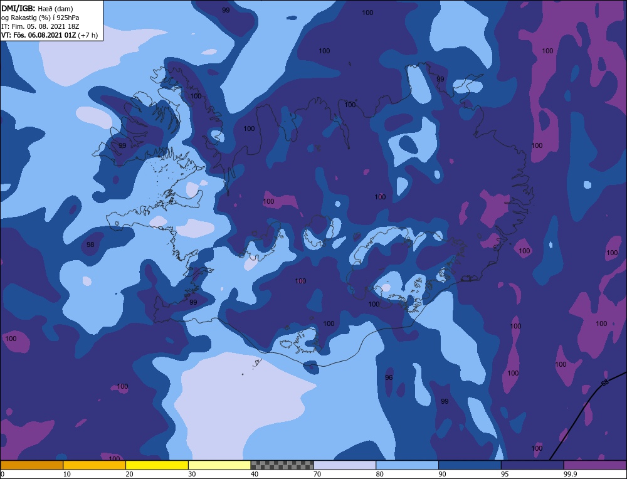
Task: Pick the light blue 80–90 legend swatch
Action: [x=407, y=465]
